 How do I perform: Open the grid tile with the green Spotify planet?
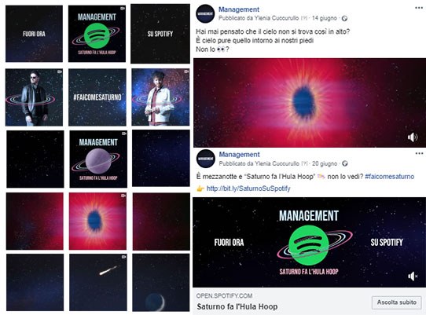(97, 34)
